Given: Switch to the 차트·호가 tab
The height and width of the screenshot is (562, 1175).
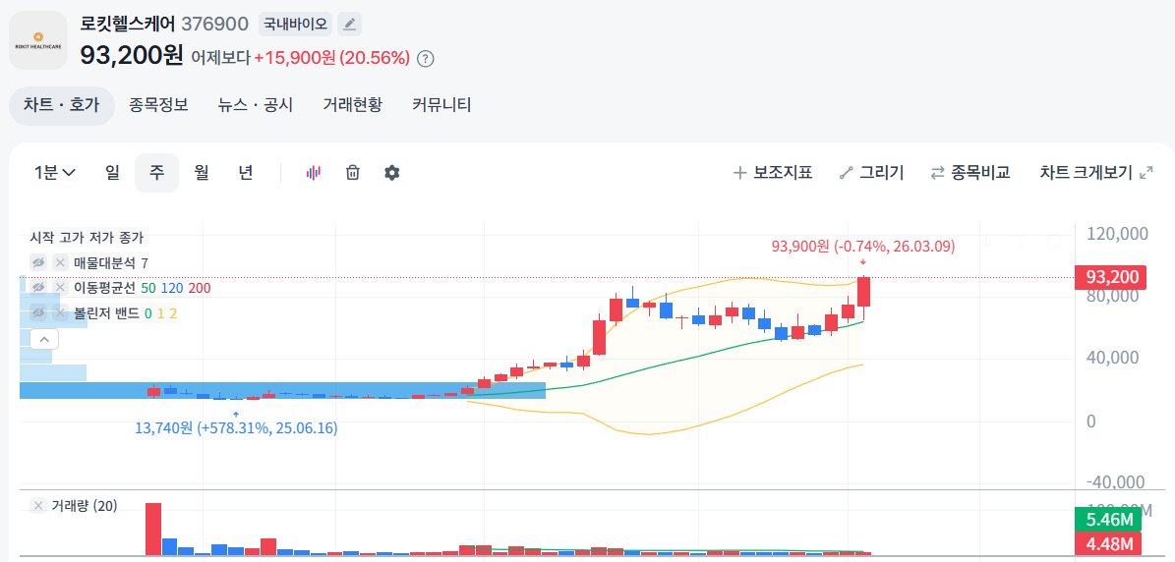Looking at the screenshot, I should [61, 105].
